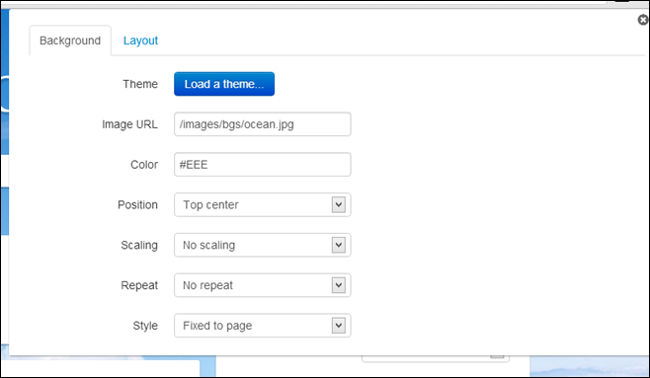Select the Background tab
The width and height of the screenshot is (650, 378).
click(x=70, y=40)
